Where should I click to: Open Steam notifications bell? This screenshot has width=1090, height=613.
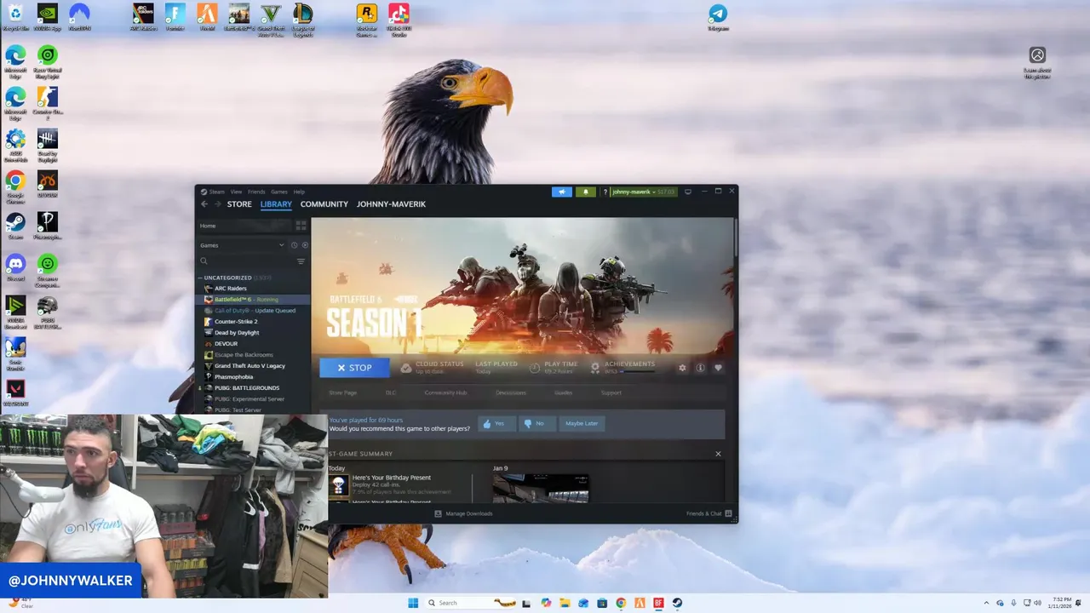[585, 192]
